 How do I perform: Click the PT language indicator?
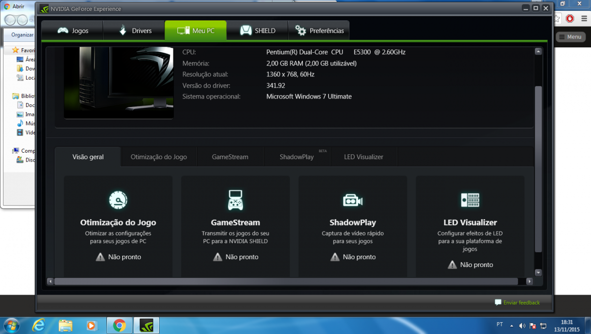point(500,325)
